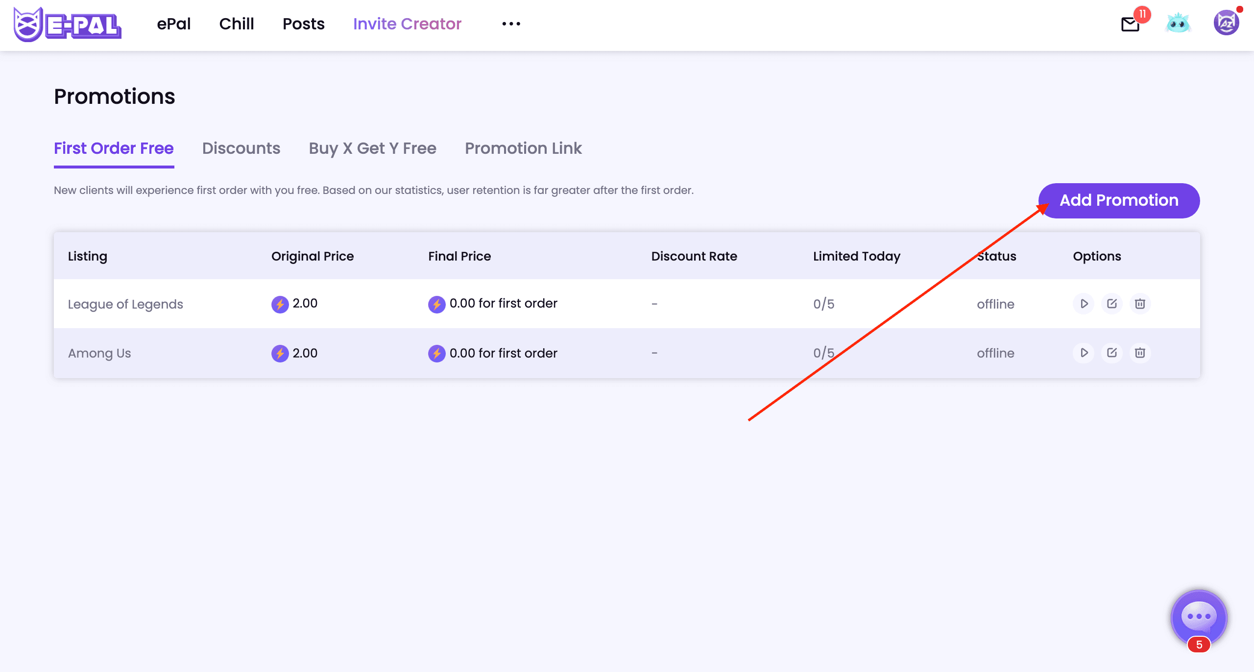Click the edit icon for League of Legends
The width and height of the screenshot is (1254, 672).
point(1112,303)
